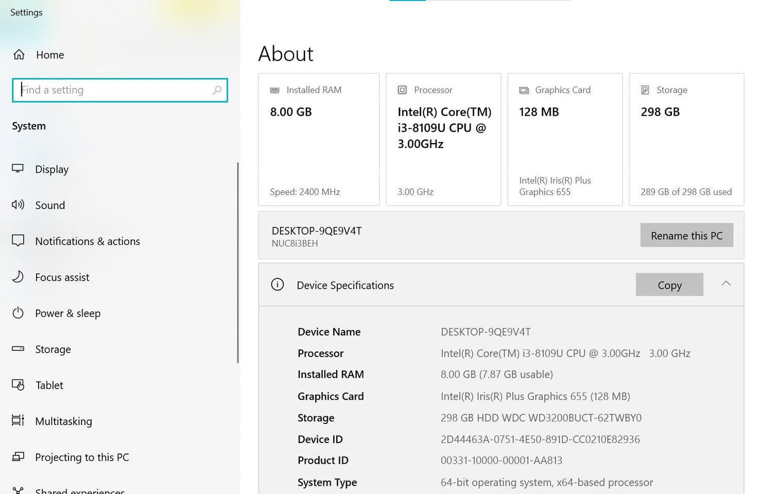Click the Sound speaker icon
This screenshot has height=494, width=760.
click(18, 205)
